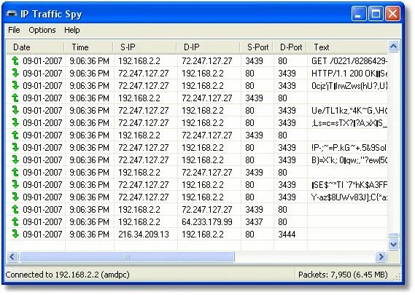415x295 pixels.
Task: Select the 'HTTP/1.1 200 OK' text cell
Action: [x=347, y=74]
